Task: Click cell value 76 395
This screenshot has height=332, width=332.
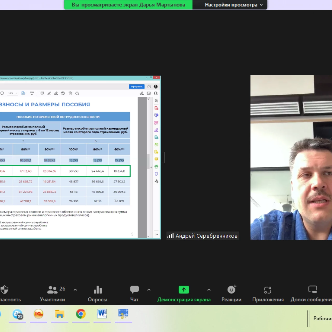Action: [x=74, y=201]
